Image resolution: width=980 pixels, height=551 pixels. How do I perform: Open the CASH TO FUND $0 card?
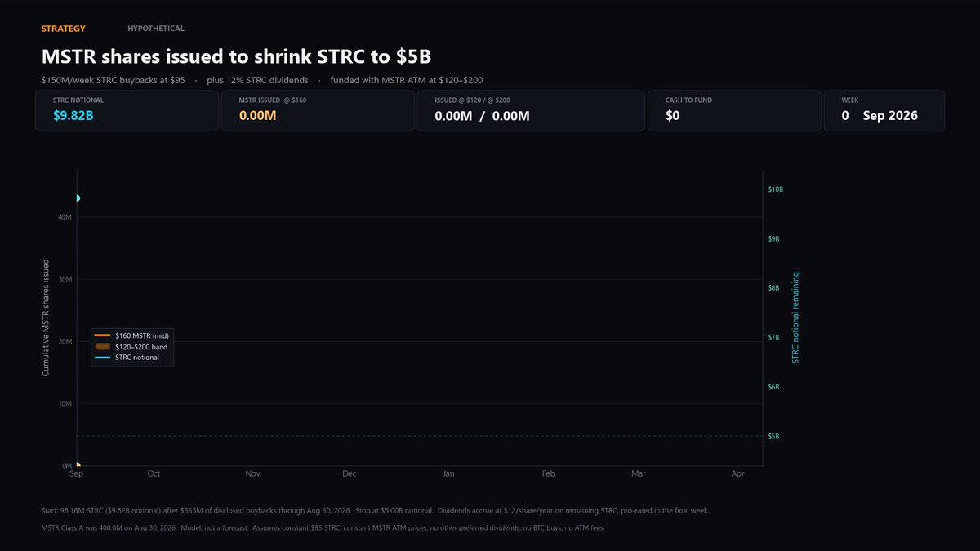pos(734,111)
